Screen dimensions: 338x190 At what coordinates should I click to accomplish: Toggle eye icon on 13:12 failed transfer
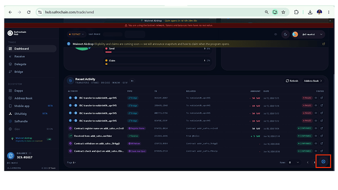point(316,120)
